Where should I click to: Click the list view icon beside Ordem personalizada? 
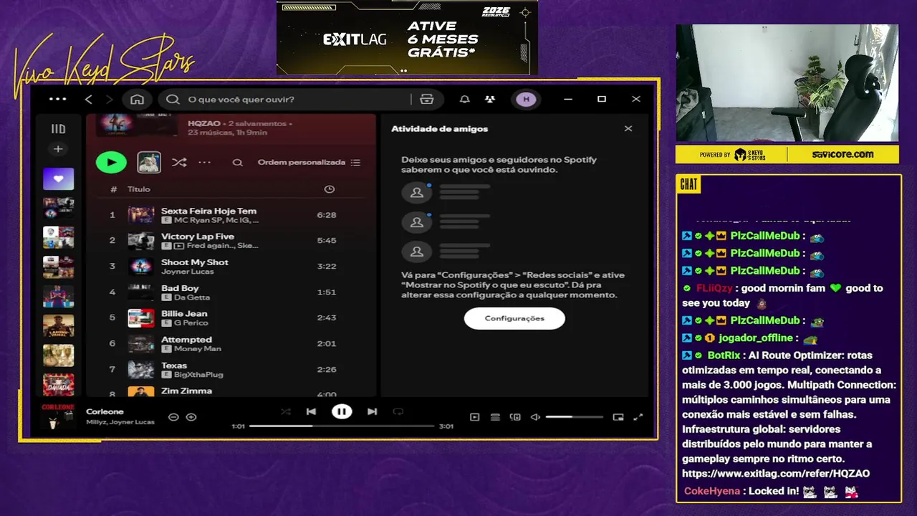pyautogui.click(x=356, y=163)
